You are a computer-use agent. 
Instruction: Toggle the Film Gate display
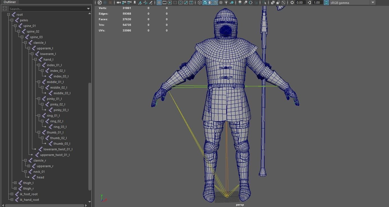(164, 3)
